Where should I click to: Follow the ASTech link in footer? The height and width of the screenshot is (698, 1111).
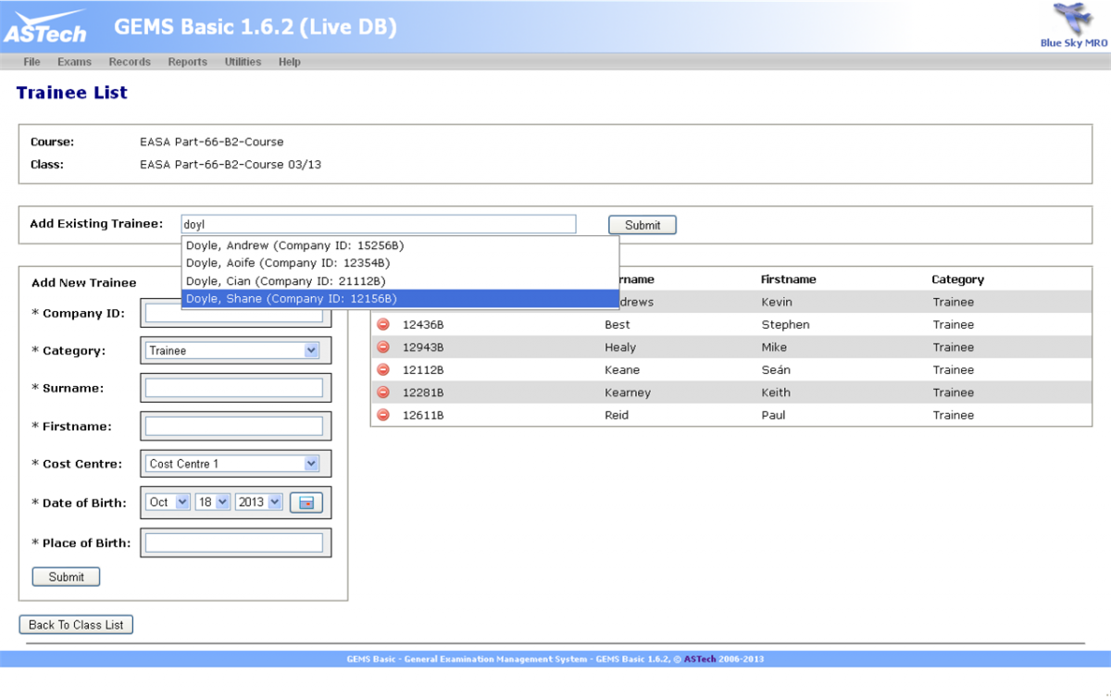tap(700, 660)
